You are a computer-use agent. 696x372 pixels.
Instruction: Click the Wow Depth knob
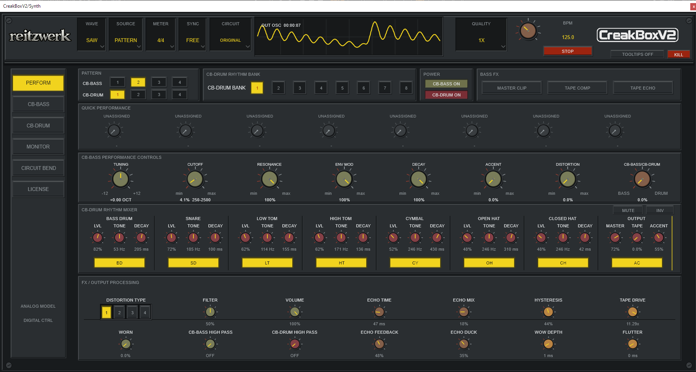548,344
